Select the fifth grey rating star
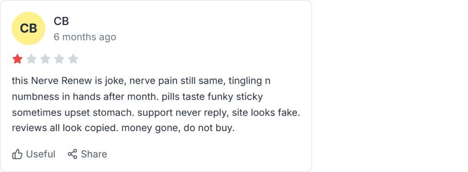This screenshot has height=172, width=468. click(x=73, y=59)
